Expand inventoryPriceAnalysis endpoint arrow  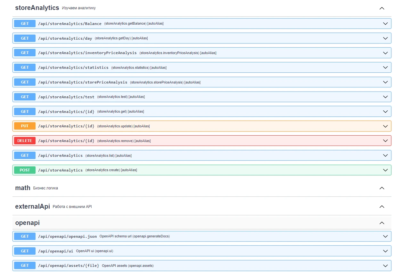[385, 53]
